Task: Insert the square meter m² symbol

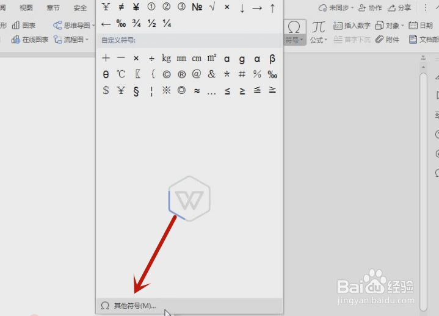Action: coord(212,58)
